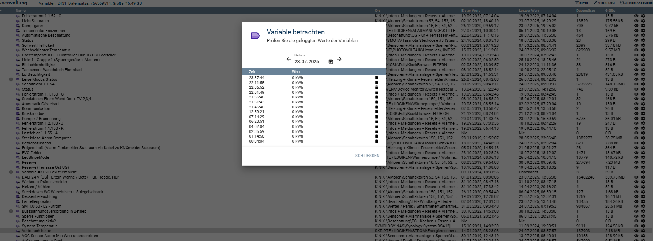Click the Aufräumen cleanup button
The width and height of the screenshot is (653, 241).
(604, 3)
